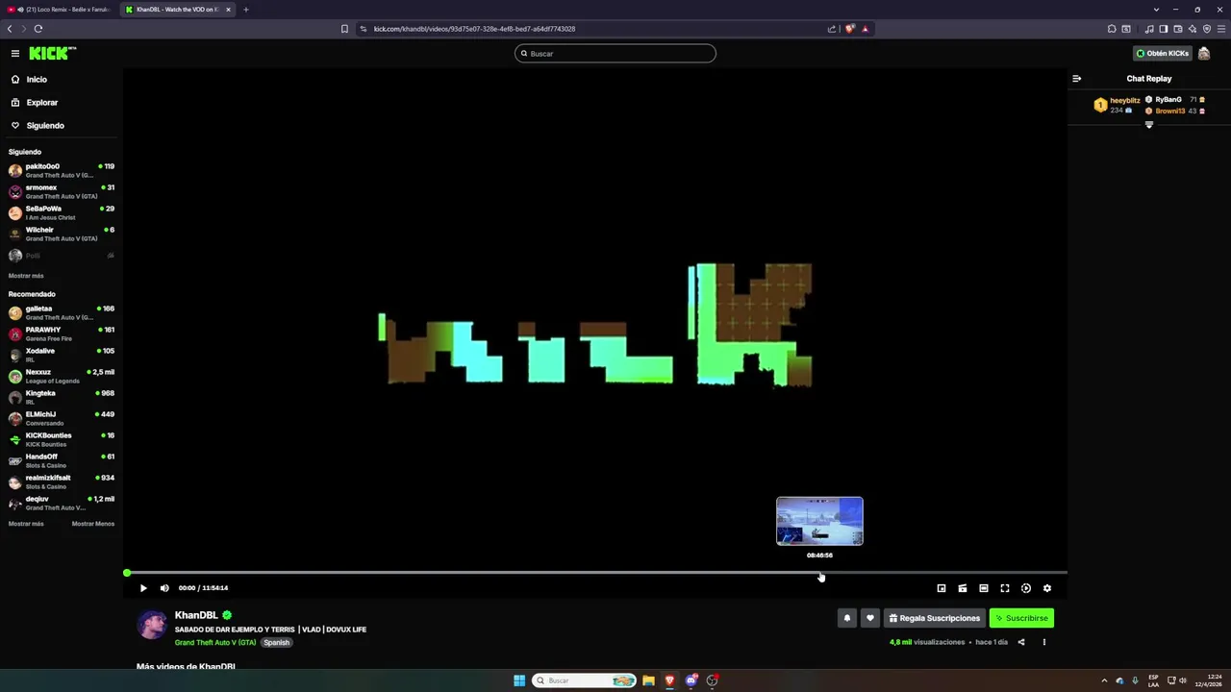Mute the video volume

(164, 588)
